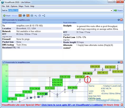The image size is (125, 108).
Task: Open the Tools menu
Action: (x=27, y=6)
